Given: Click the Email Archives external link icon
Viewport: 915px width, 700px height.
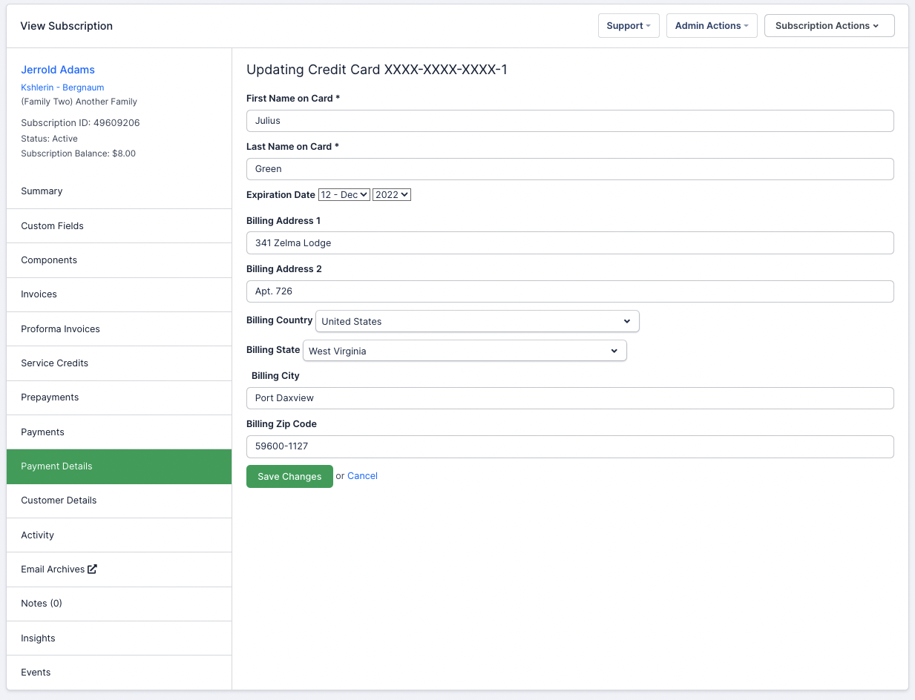Looking at the screenshot, I should pyautogui.click(x=92, y=569).
